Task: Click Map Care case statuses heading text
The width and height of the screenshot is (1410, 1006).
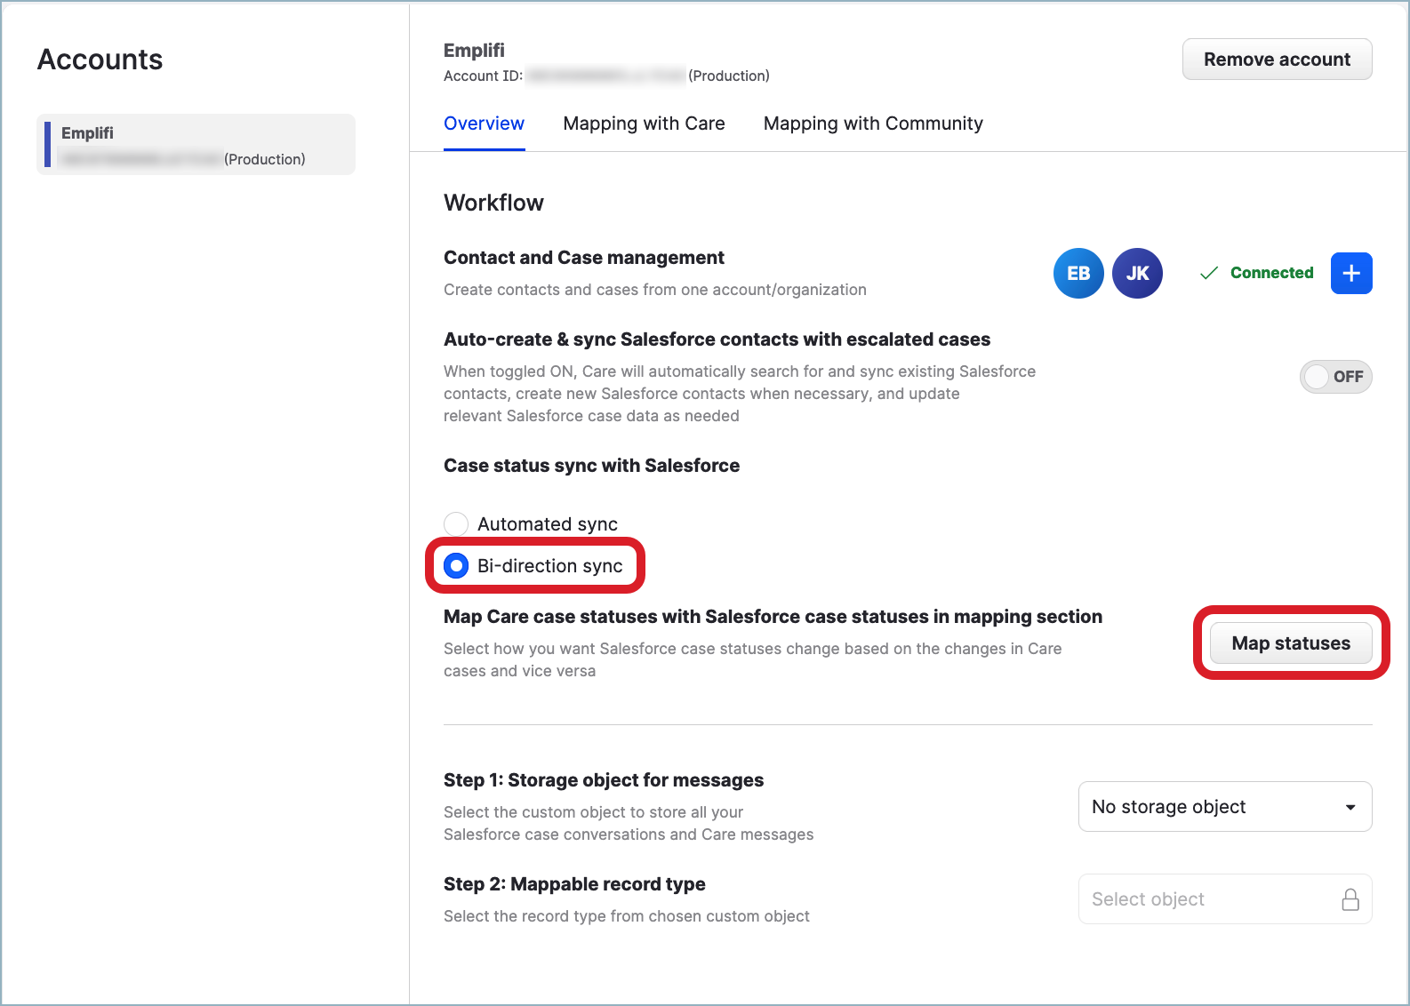Action: pyautogui.click(x=773, y=617)
